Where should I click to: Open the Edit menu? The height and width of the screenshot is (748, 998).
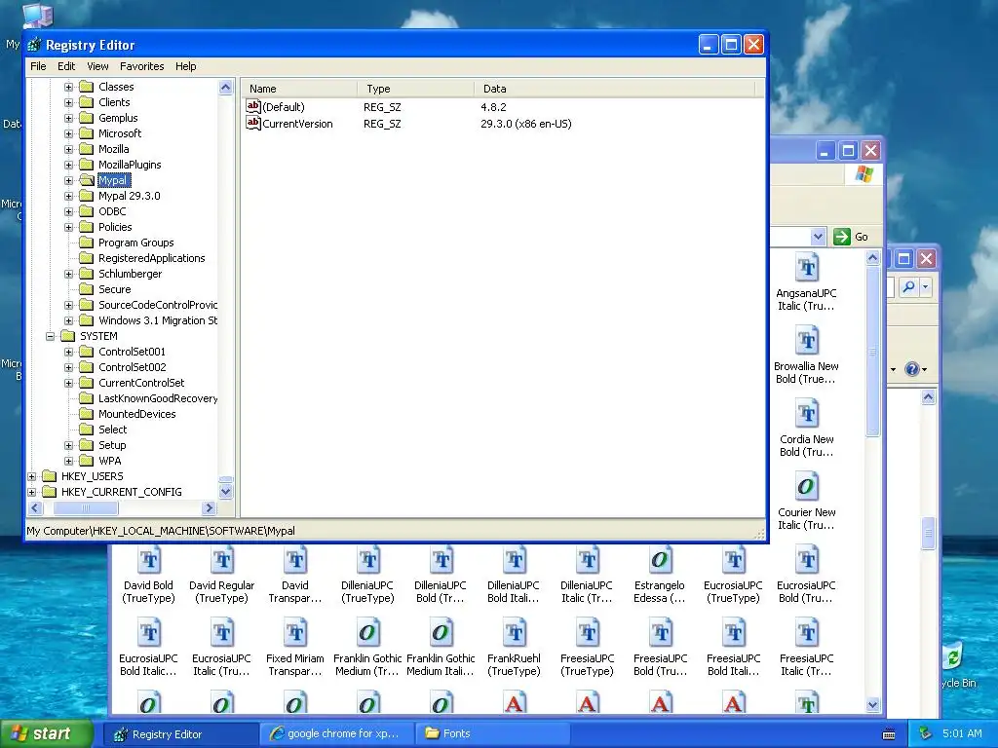(x=66, y=66)
